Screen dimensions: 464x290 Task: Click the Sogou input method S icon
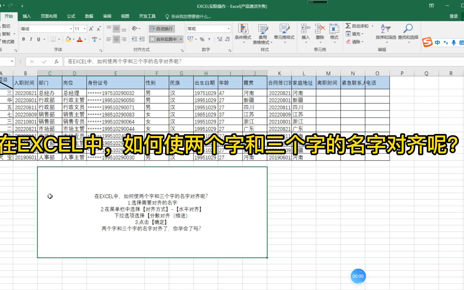click(427, 42)
